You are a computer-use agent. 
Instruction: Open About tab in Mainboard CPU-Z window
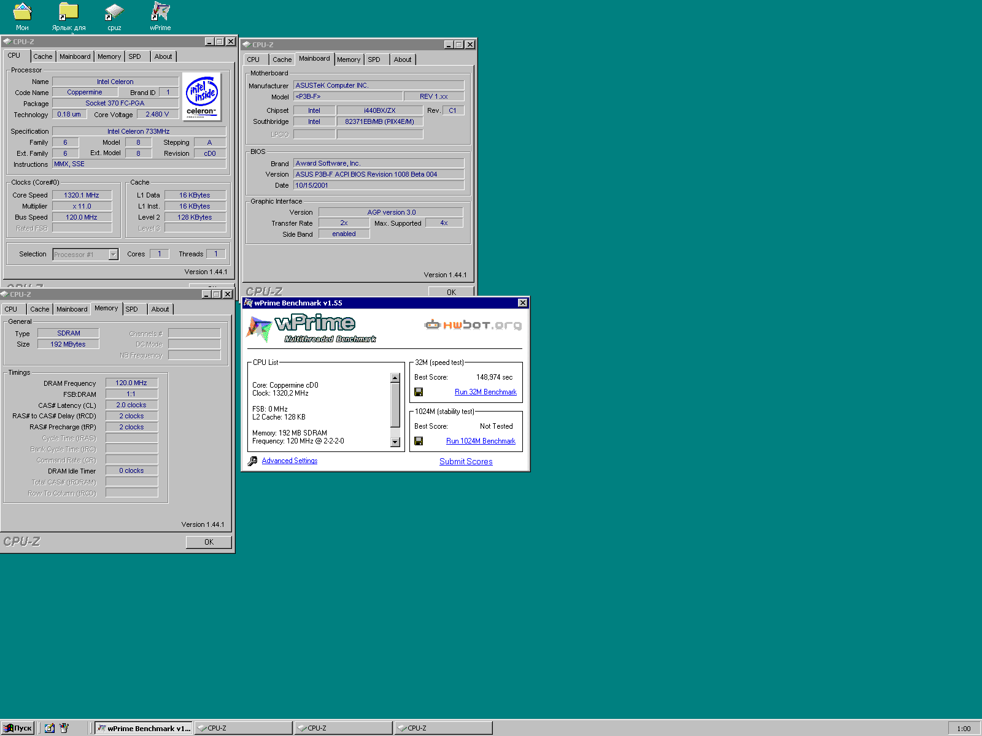point(403,59)
